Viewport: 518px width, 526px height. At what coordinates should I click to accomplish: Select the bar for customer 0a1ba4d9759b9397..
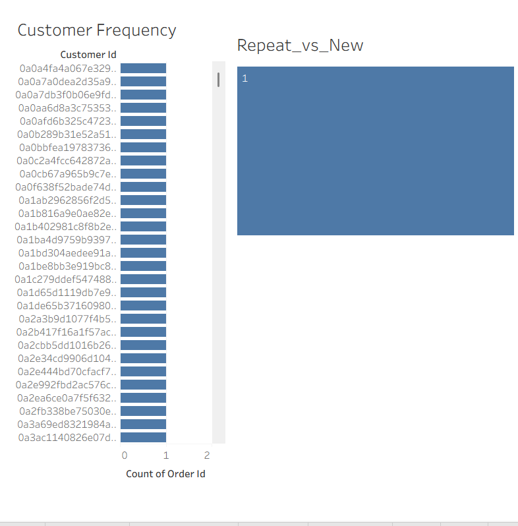coord(143,240)
